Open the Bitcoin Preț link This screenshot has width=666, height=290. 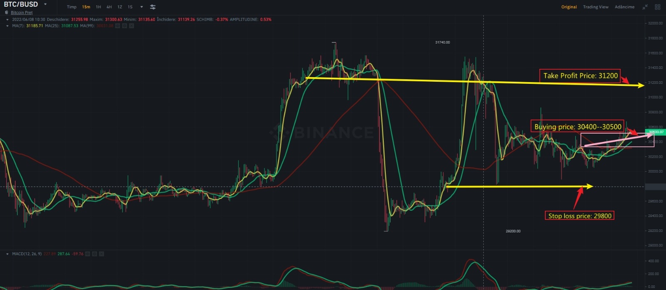[22, 12]
